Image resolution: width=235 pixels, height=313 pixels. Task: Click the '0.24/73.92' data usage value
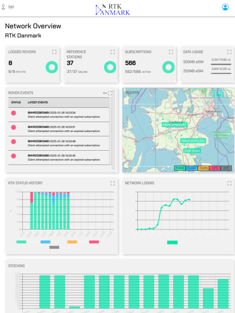221,60
